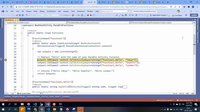Open File Explorer on the remote taskbar
The height and width of the screenshot is (112, 200).
[x=22, y=104]
